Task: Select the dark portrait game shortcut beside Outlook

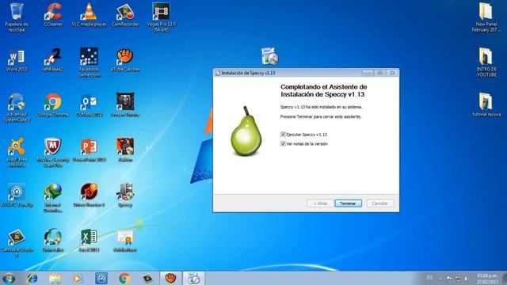Action: pyautogui.click(x=125, y=105)
